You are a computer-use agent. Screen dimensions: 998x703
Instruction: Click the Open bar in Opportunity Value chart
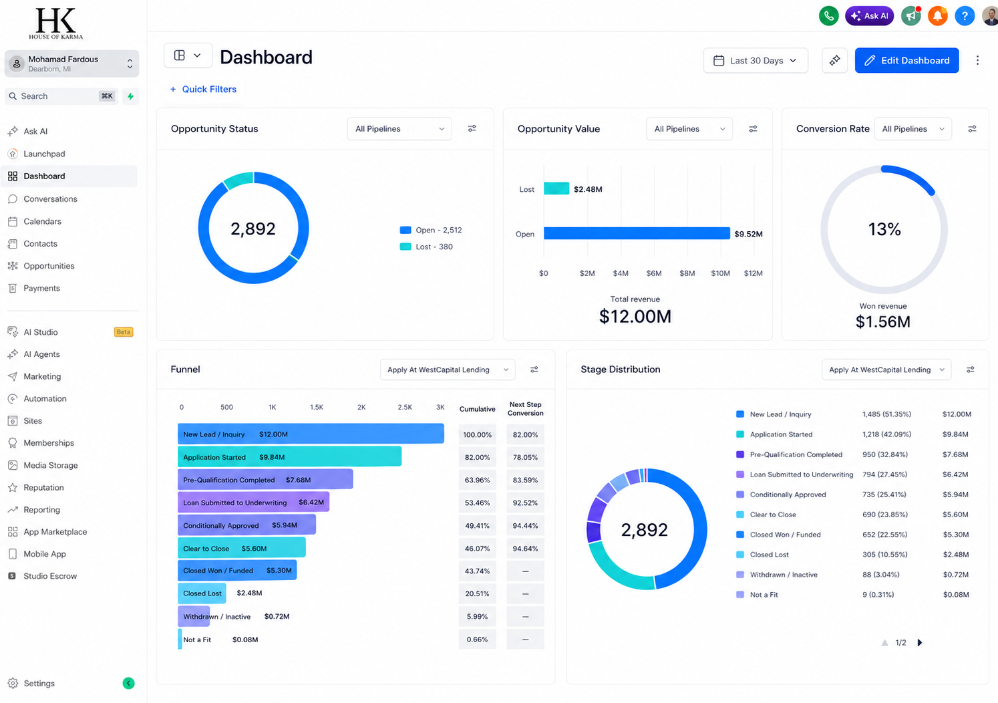(x=637, y=233)
